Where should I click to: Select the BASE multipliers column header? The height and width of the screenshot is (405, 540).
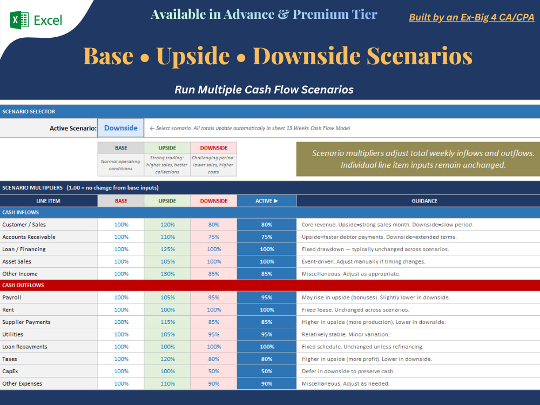(x=121, y=201)
